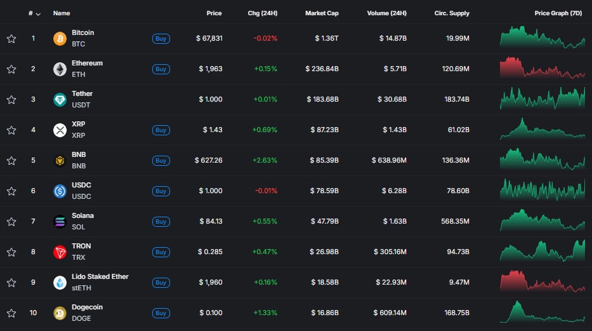Toggle the BNB watchlist star
The height and width of the screenshot is (331, 592).
click(x=11, y=161)
